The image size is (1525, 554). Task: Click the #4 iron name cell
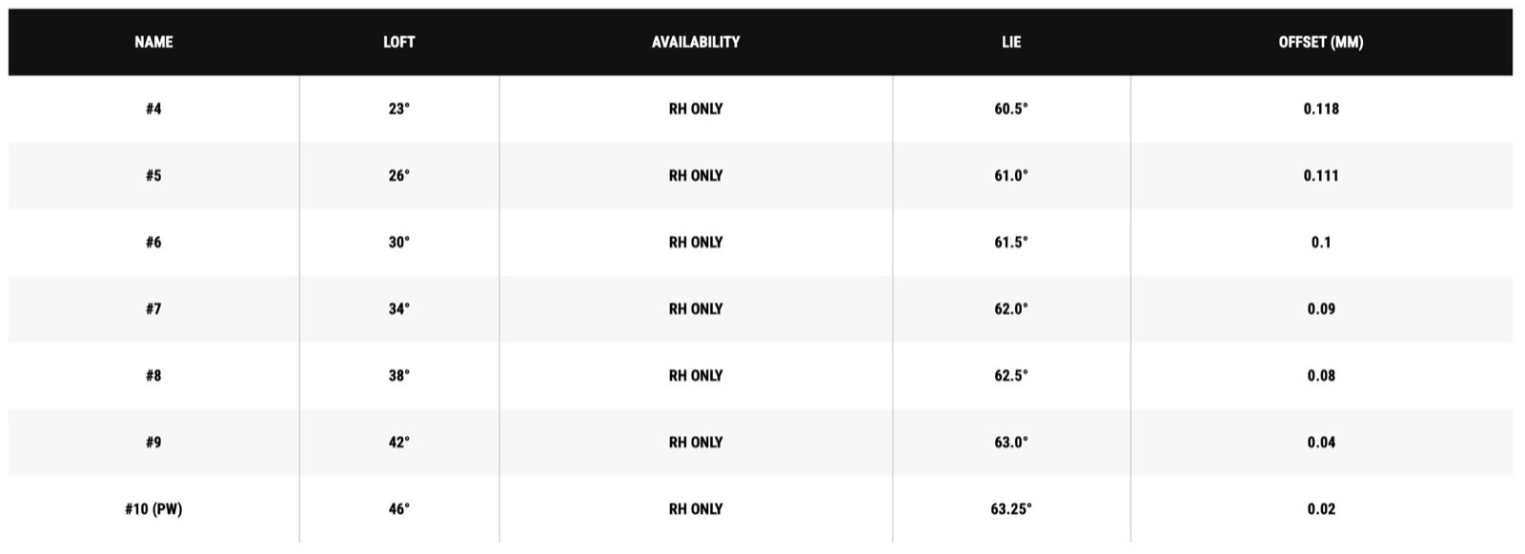pos(153,109)
